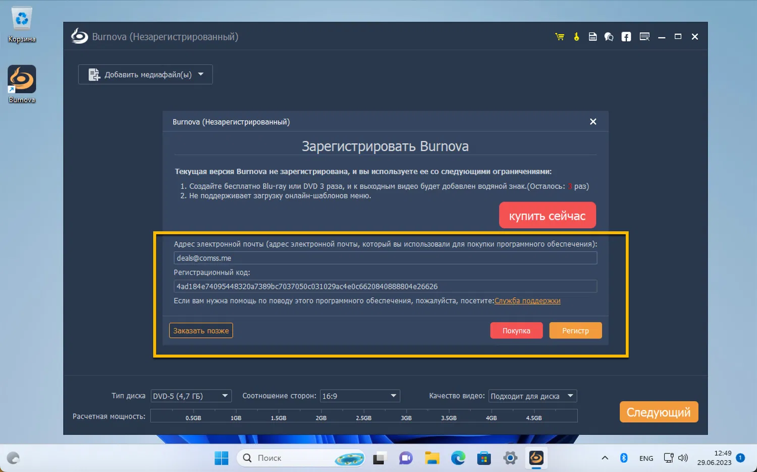Click the disk save icon in the title bar

click(x=592, y=36)
